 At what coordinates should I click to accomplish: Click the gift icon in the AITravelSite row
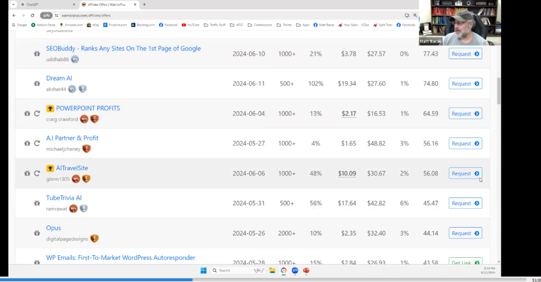click(x=27, y=173)
